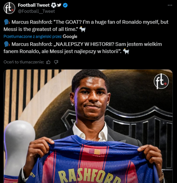Rate the translation with thumbs up
This screenshot has width=177, height=183.
click(48, 62)
